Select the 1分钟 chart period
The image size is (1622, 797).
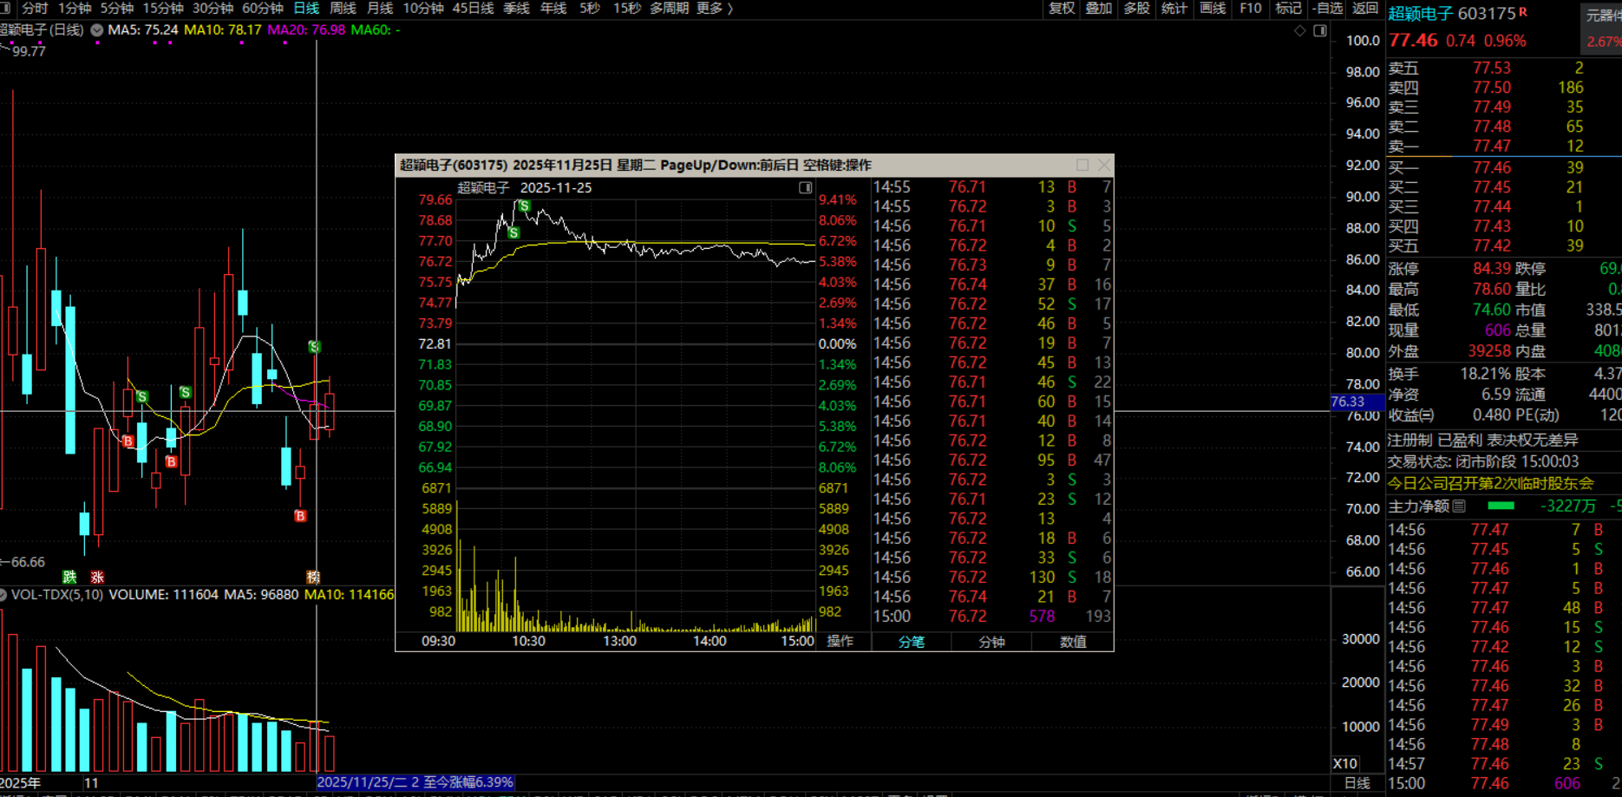75,8
